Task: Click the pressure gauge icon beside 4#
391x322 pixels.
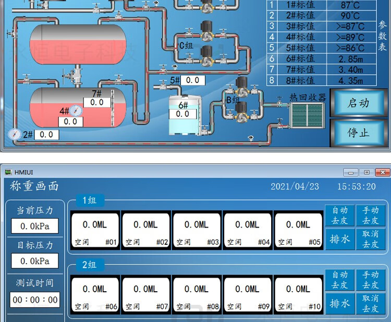Action: click(76, 111)
